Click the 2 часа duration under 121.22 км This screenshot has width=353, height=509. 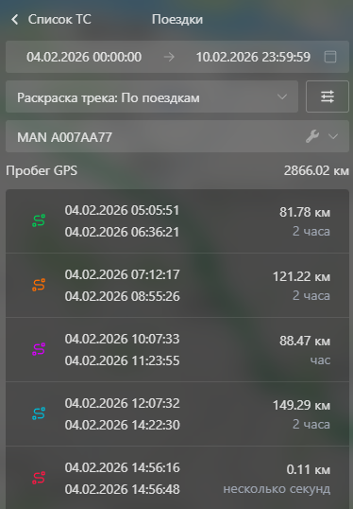[311, 296]
